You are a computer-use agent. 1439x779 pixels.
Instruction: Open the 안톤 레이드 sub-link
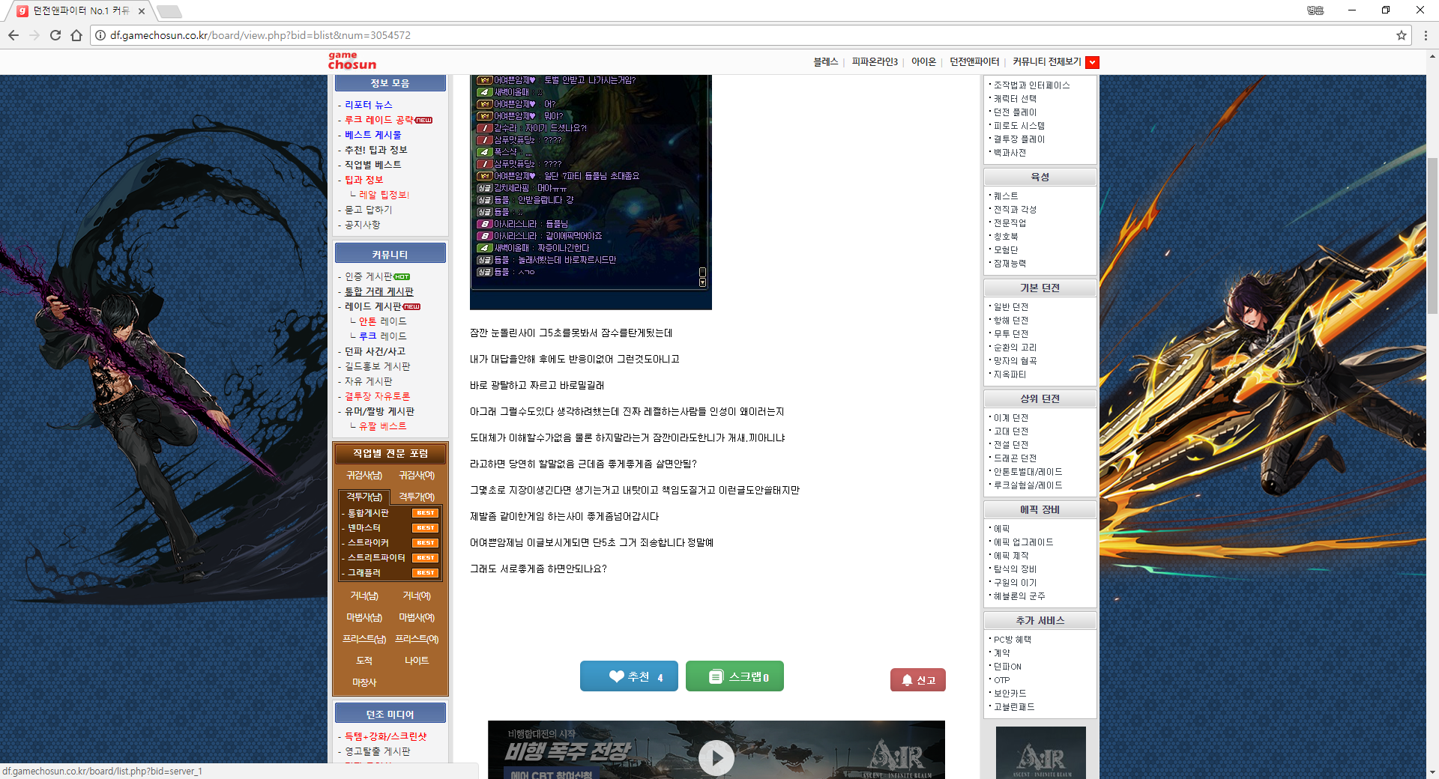tap(382, 321)
